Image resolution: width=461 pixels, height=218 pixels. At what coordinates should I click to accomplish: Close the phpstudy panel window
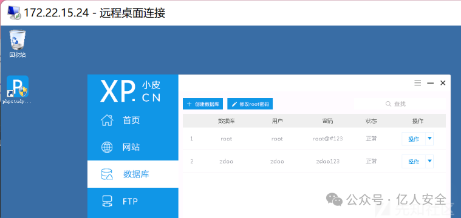(443, 83)
